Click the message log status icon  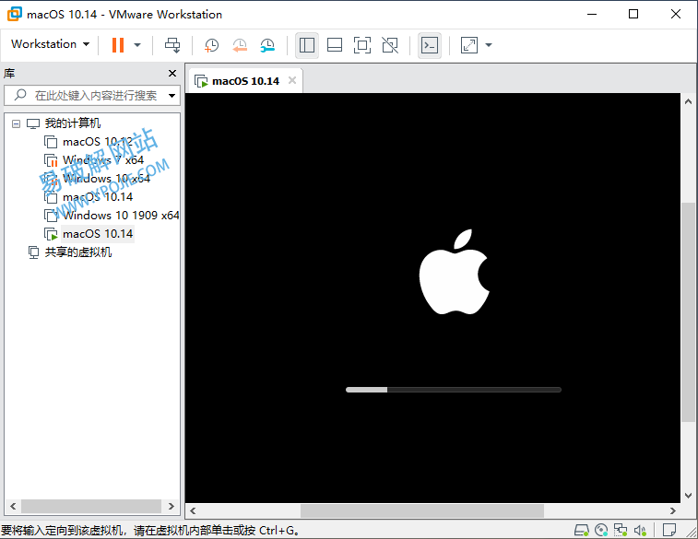pos(669,530)
